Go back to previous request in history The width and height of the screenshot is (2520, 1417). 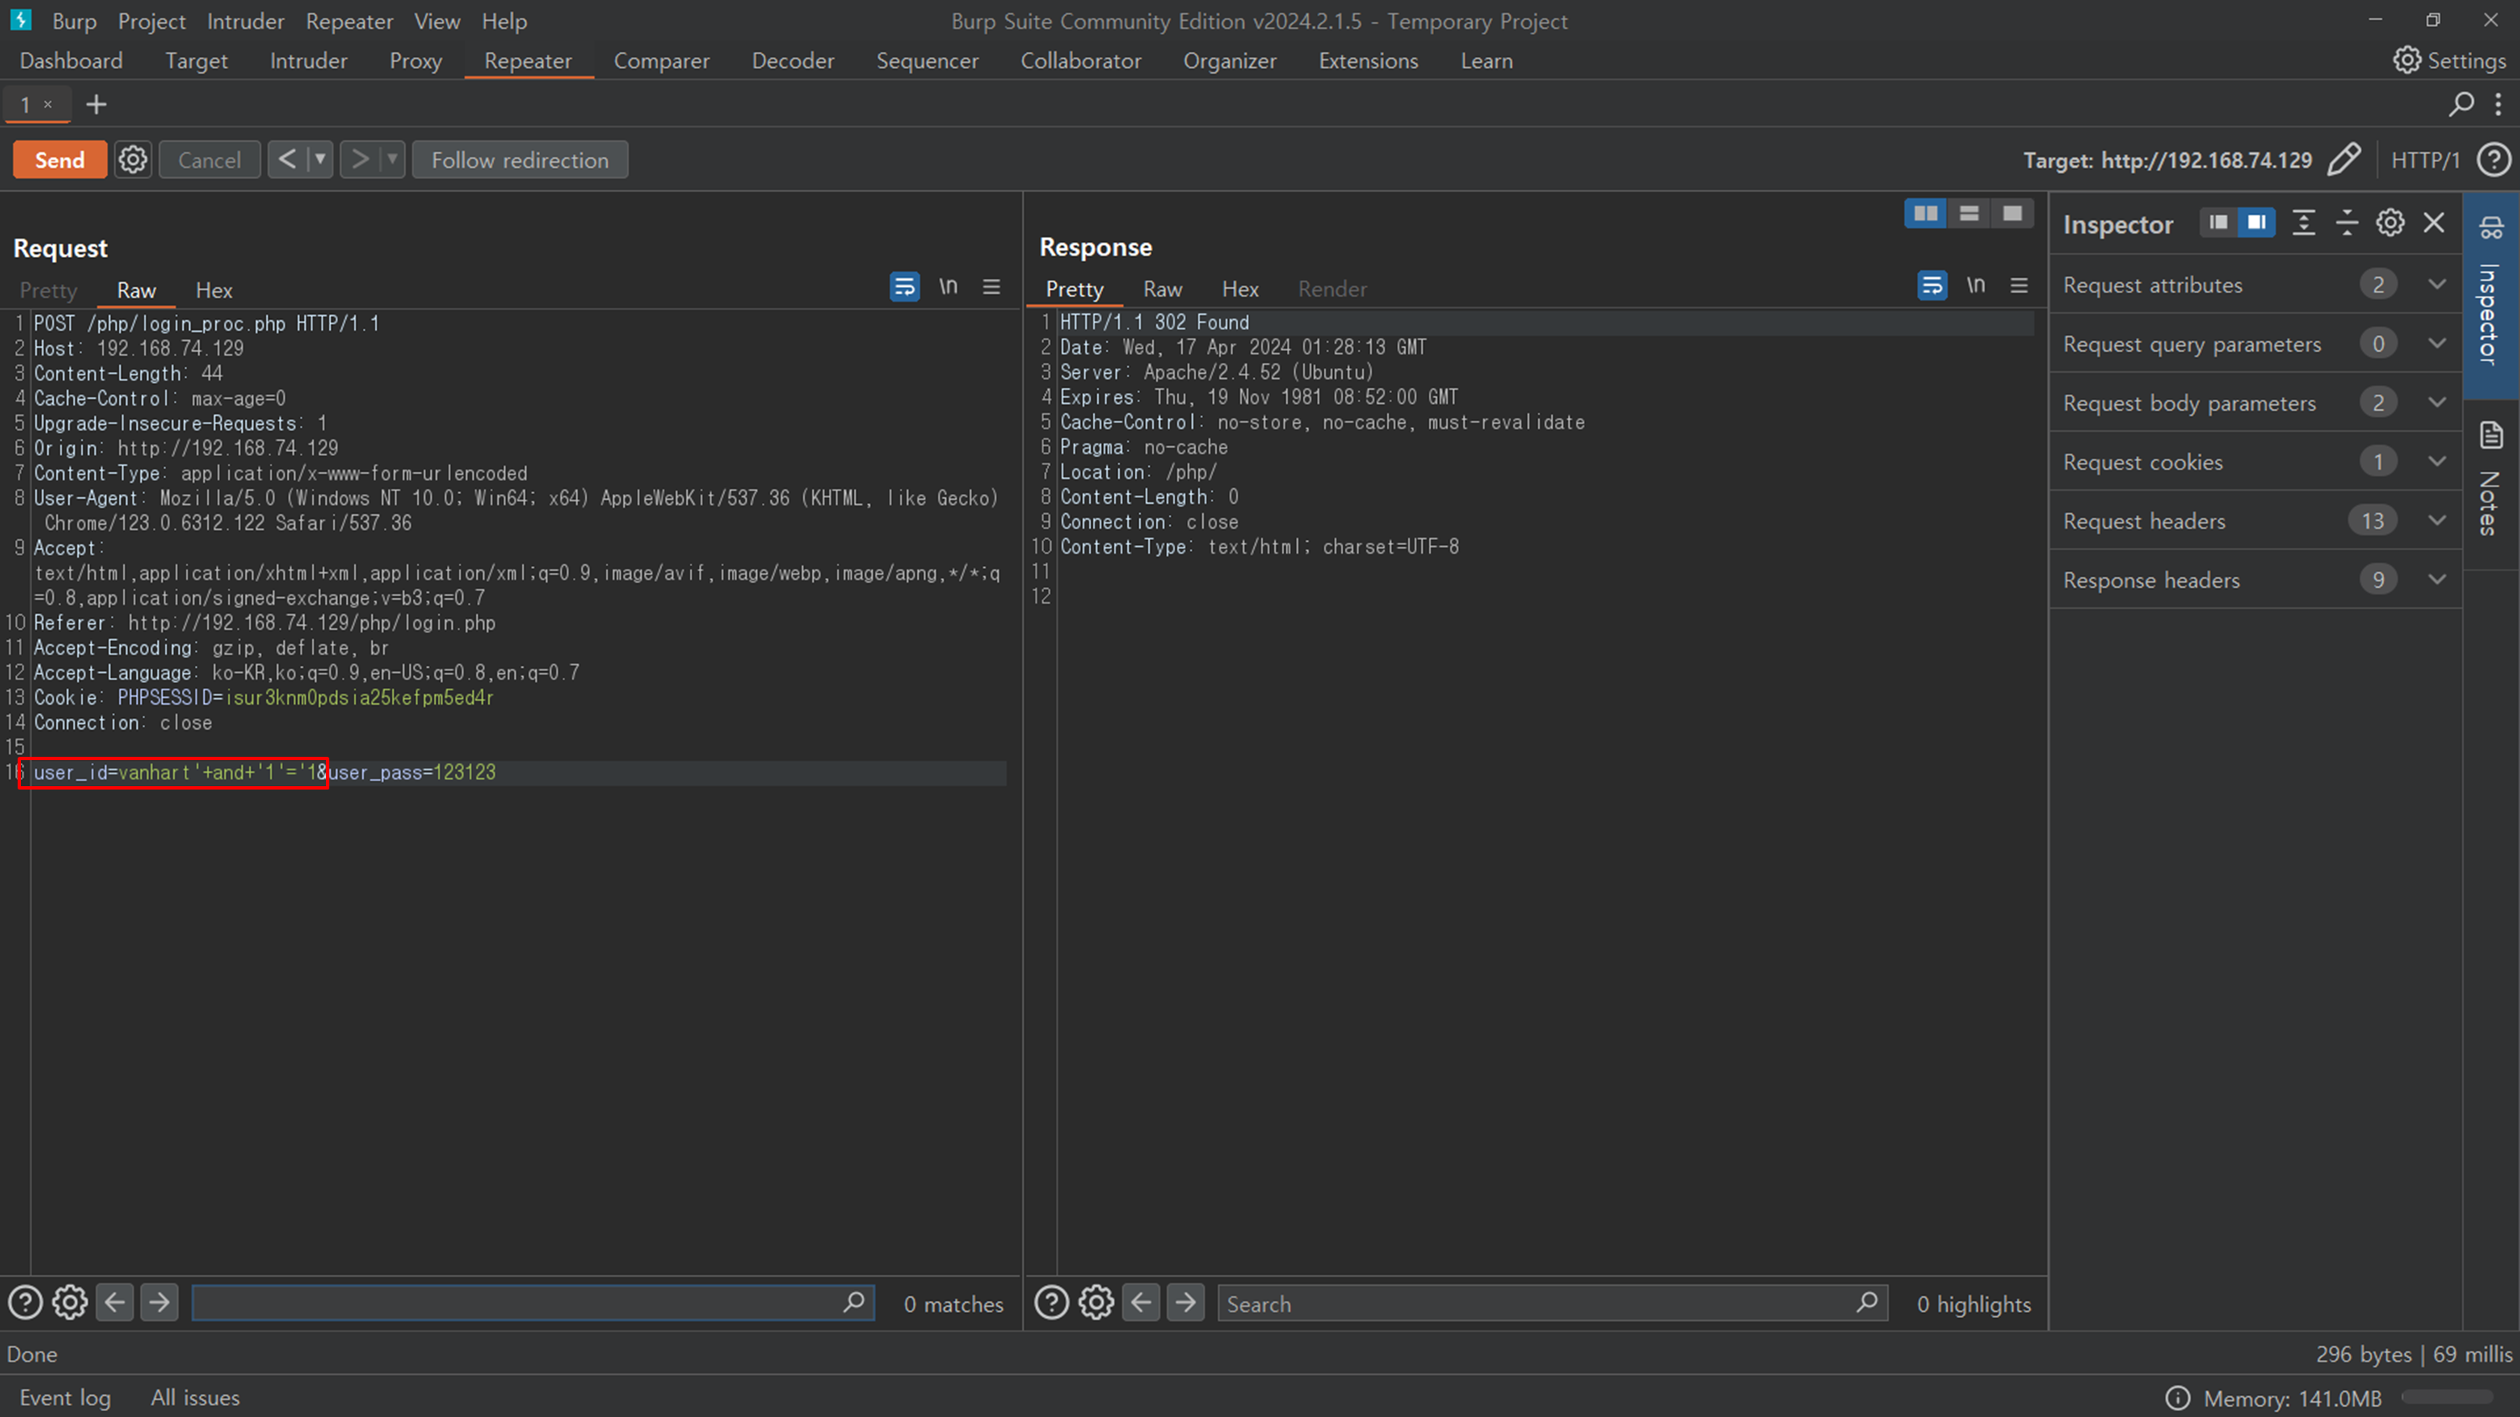click(x=286, y=160)
